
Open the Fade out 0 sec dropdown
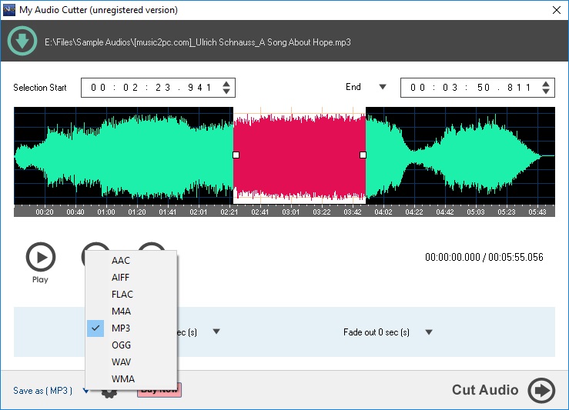pos(429,332)
